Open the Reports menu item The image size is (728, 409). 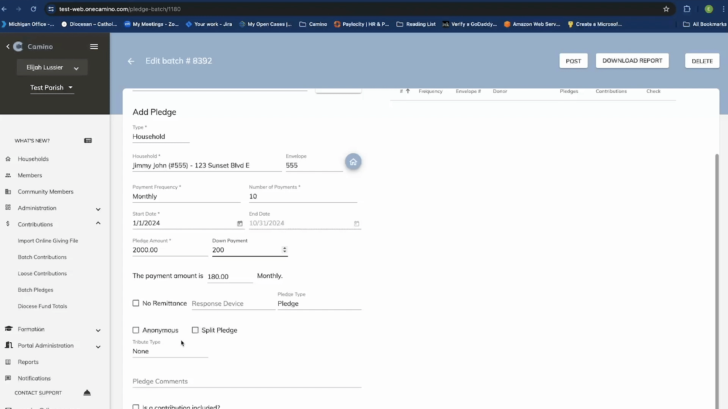click(x=28, y=362)
